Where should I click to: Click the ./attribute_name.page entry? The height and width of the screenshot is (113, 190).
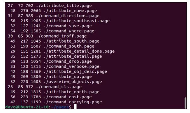click(70, 11)
